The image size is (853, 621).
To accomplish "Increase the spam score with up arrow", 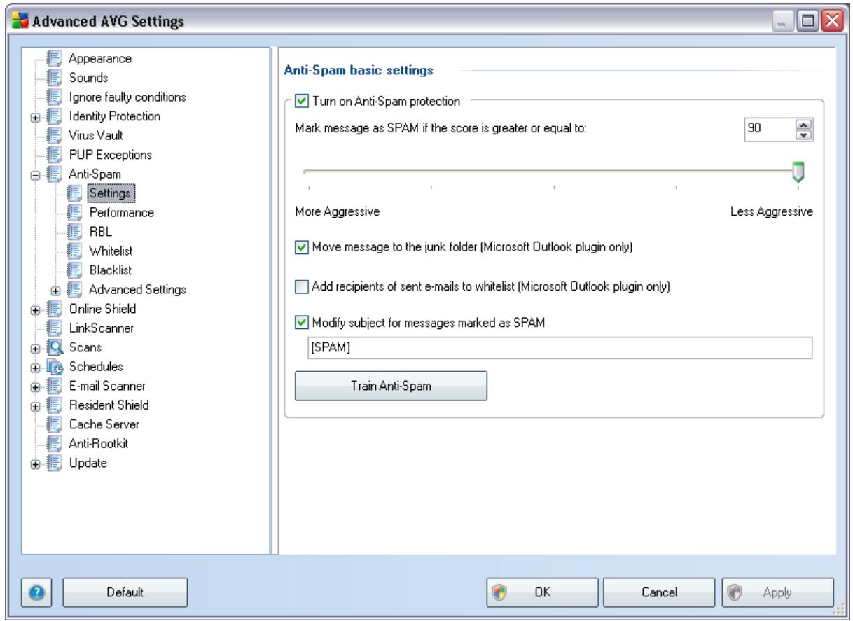I will 803,125.
